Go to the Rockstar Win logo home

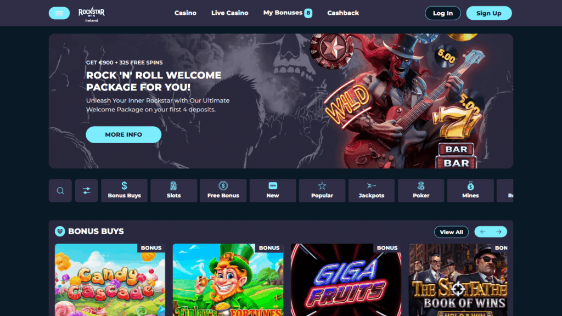pyautogui.click(x=92, y=14)
